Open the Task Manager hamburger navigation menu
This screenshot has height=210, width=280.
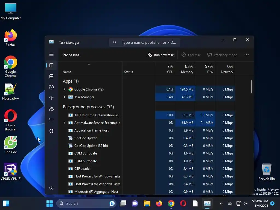[x=51, y=54]
